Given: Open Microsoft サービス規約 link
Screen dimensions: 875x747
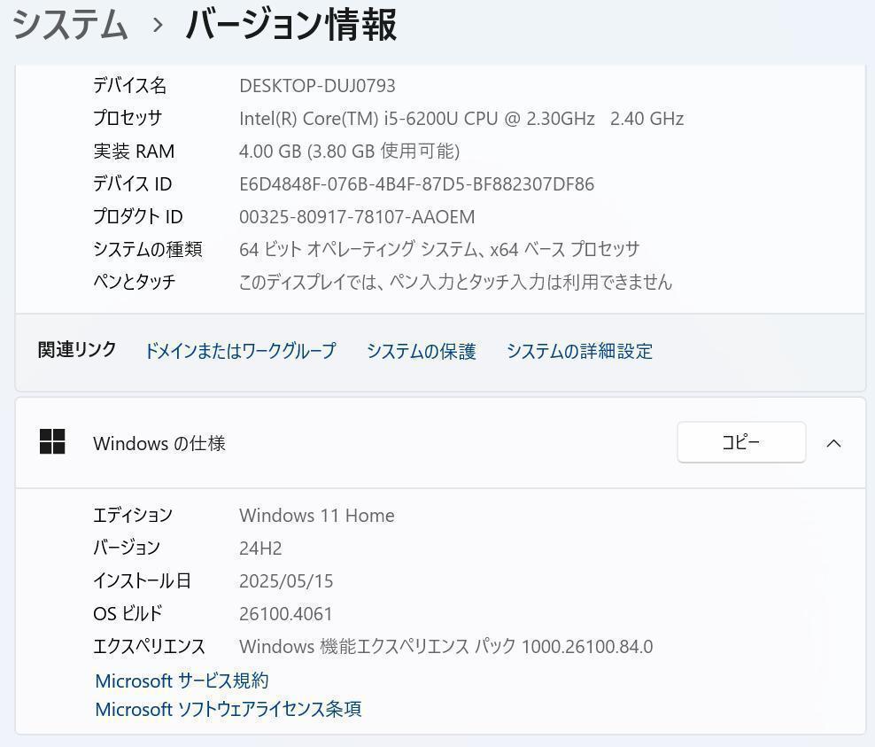Looking at the screenshot, I should [182, 681].
